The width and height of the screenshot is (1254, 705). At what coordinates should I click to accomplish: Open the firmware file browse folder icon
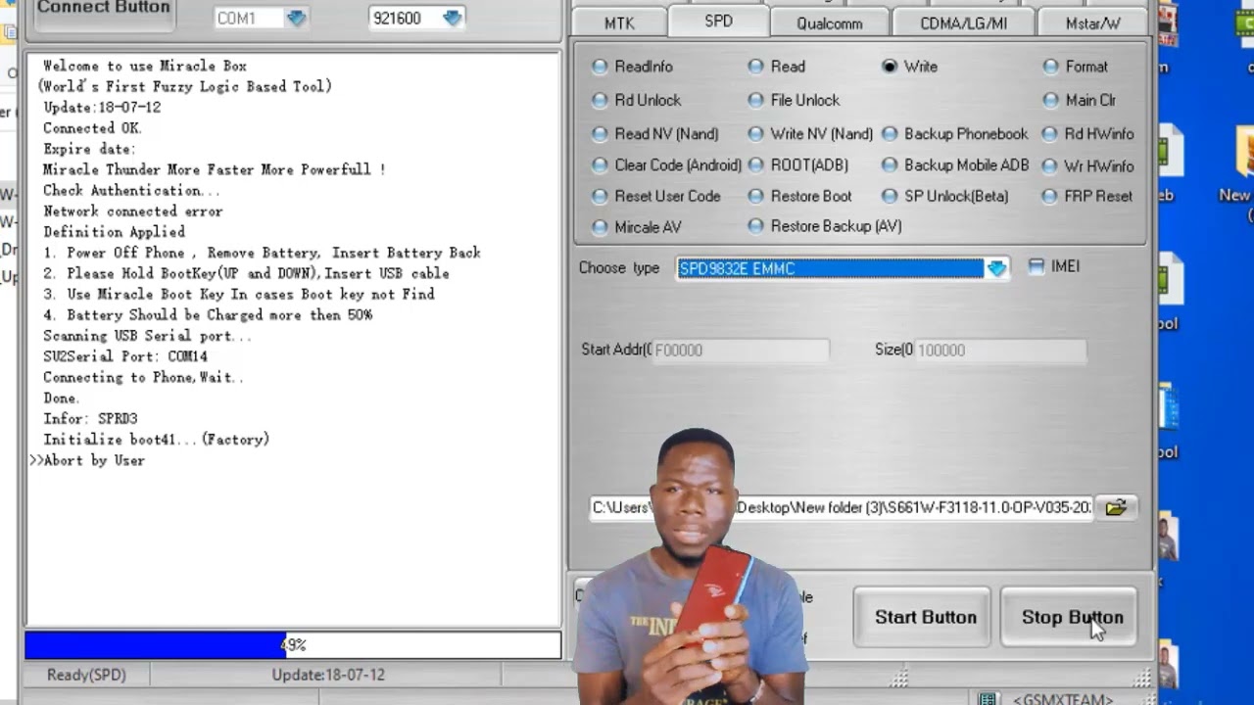pyautogui.click(x=1116, y=507)
